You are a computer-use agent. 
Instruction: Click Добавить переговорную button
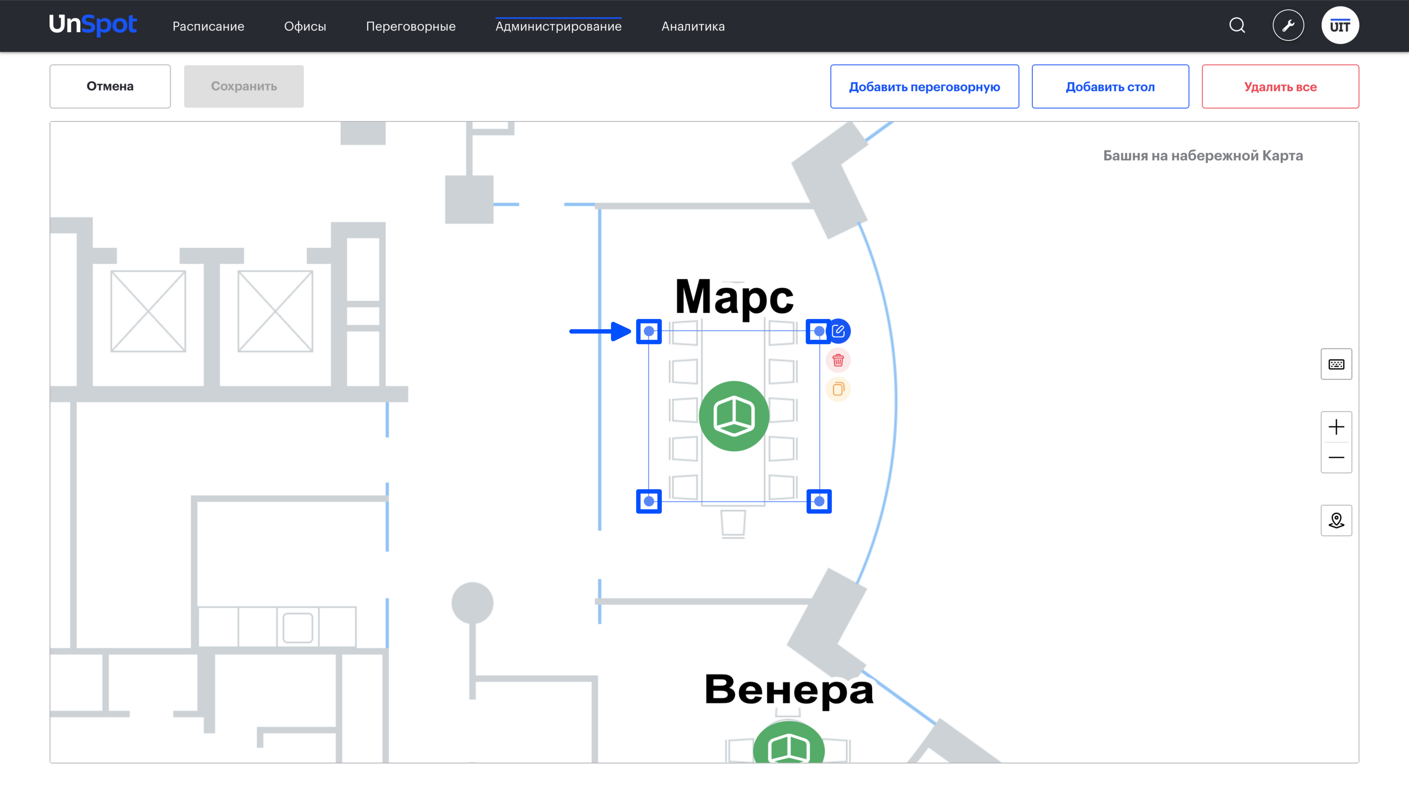click(924, 86)
